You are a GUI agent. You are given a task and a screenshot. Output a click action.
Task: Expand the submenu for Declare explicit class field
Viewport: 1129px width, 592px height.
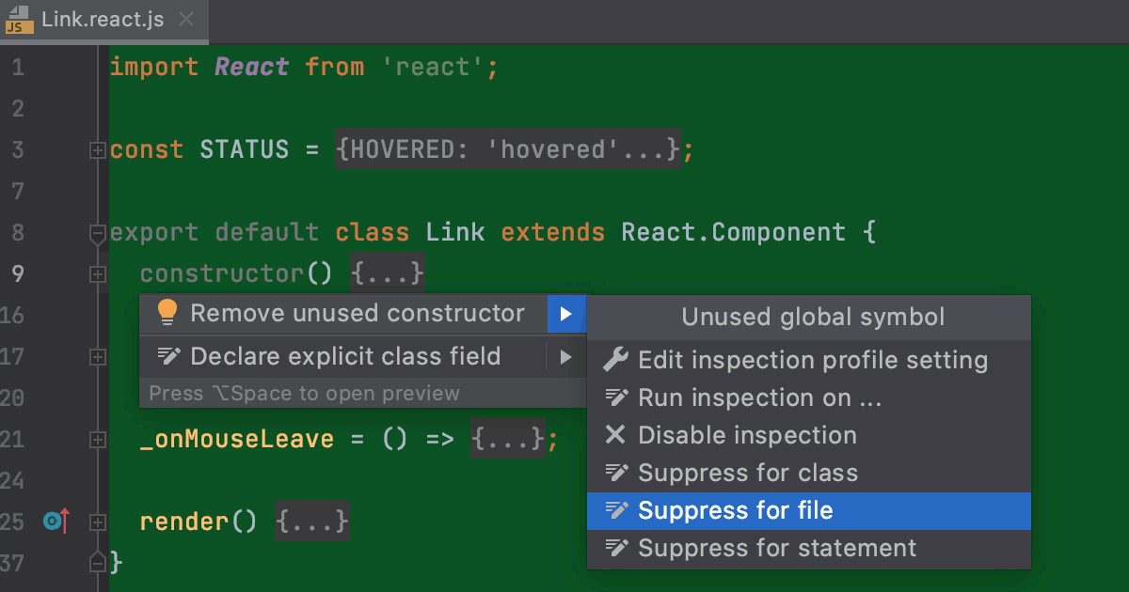click(x=566, y=356)
